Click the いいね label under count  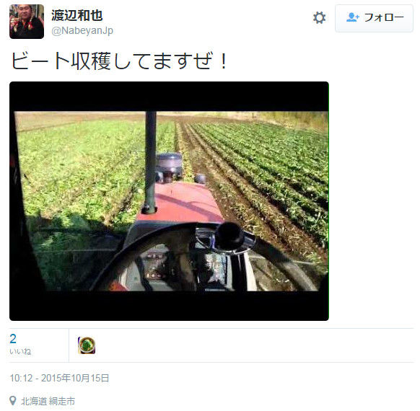click(20, 351)
